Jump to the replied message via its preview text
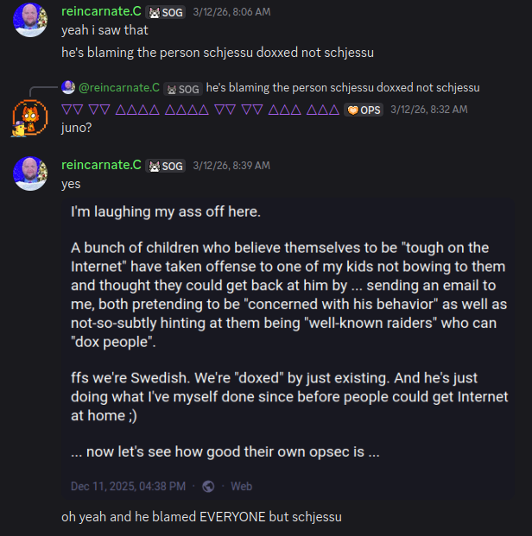Screen dimensions: 532x536 (x=342, y=87)
